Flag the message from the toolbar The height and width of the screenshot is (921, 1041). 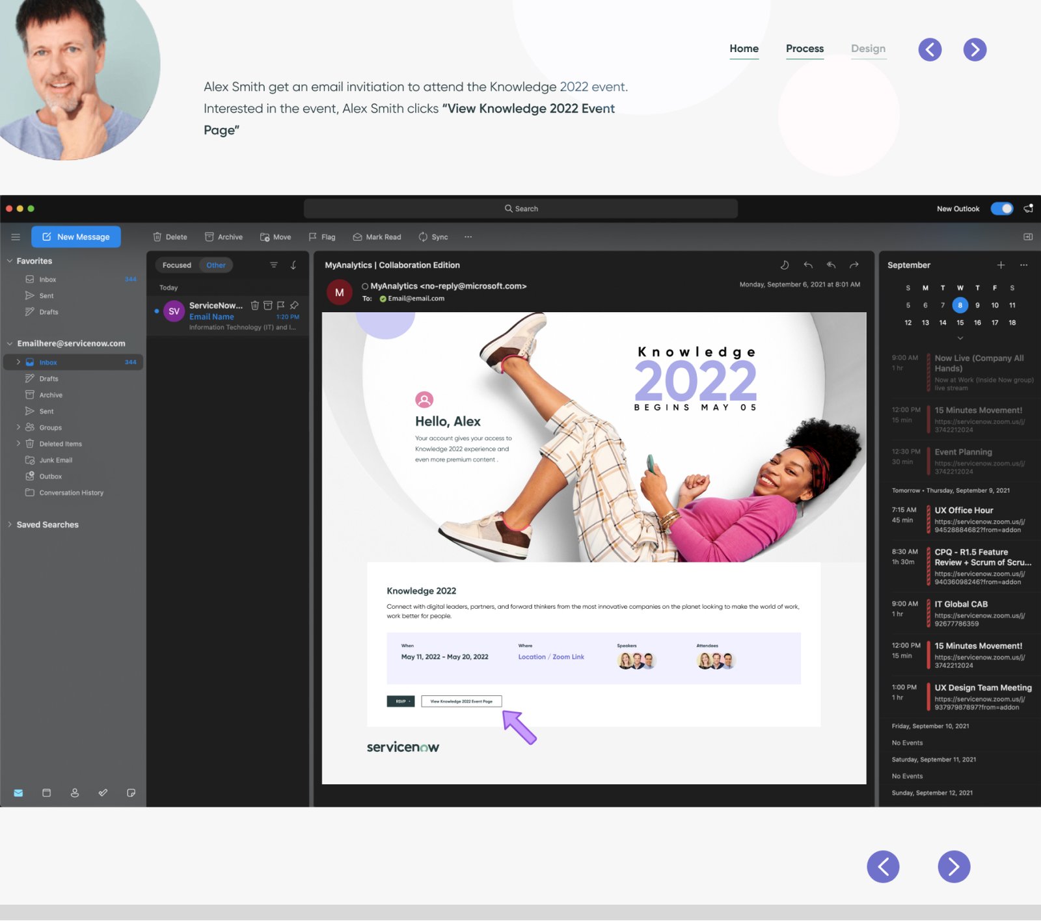tap(322, 237)
